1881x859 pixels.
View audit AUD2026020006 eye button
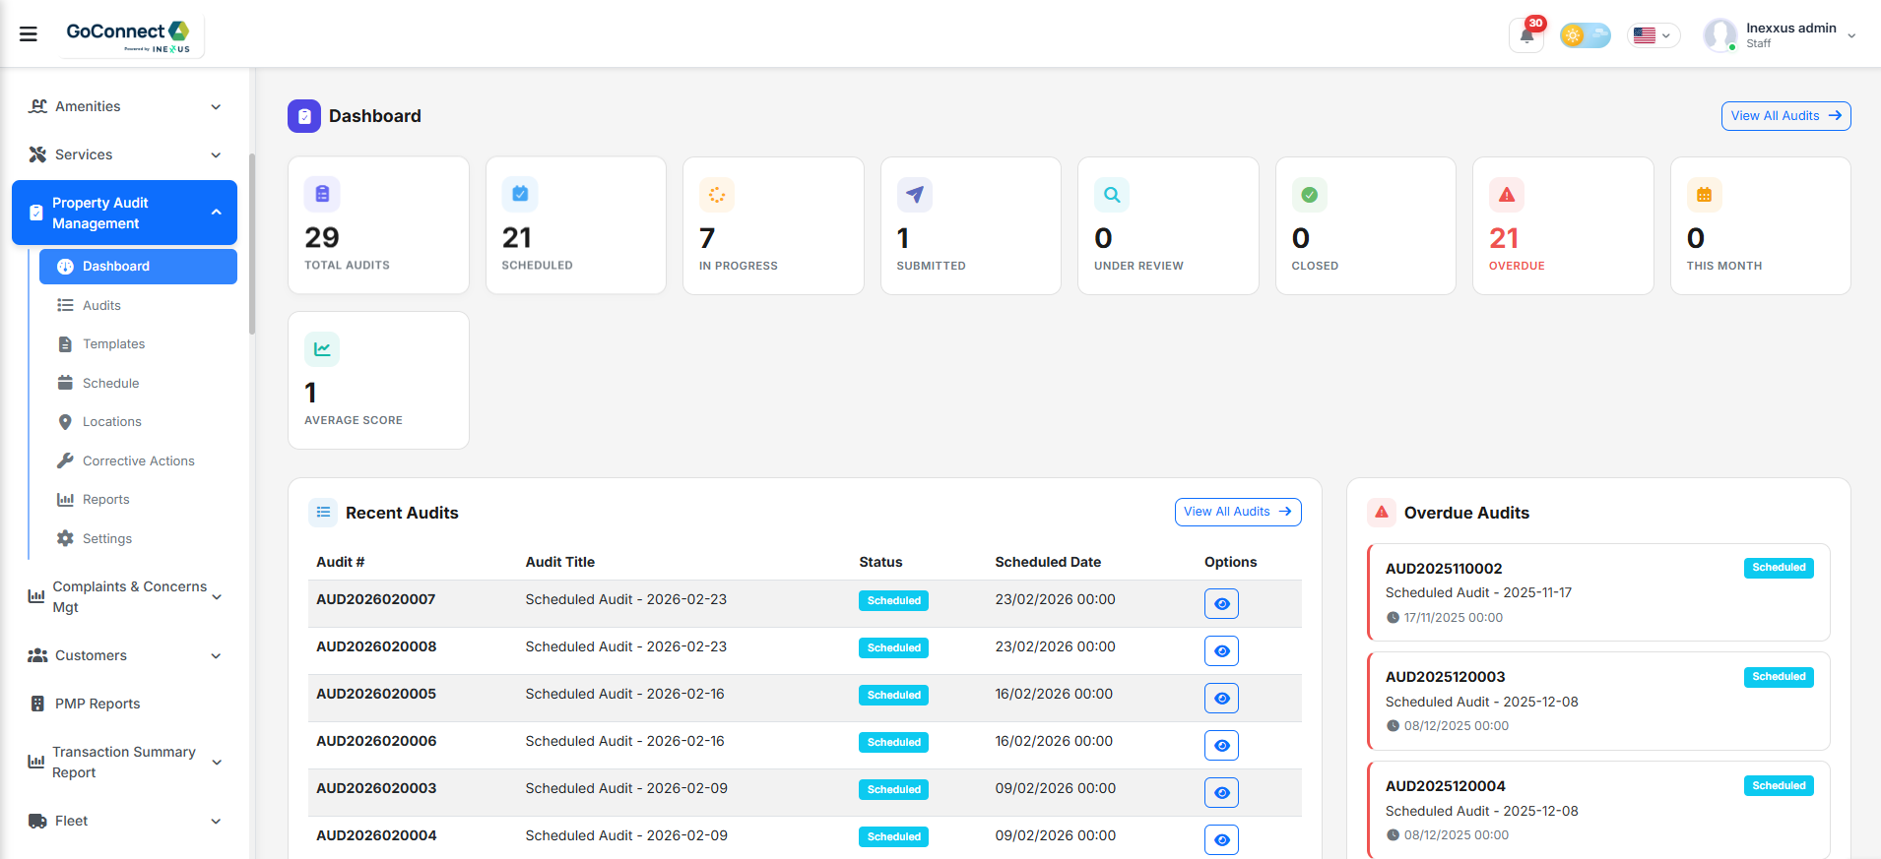(x=1221, y=746)
